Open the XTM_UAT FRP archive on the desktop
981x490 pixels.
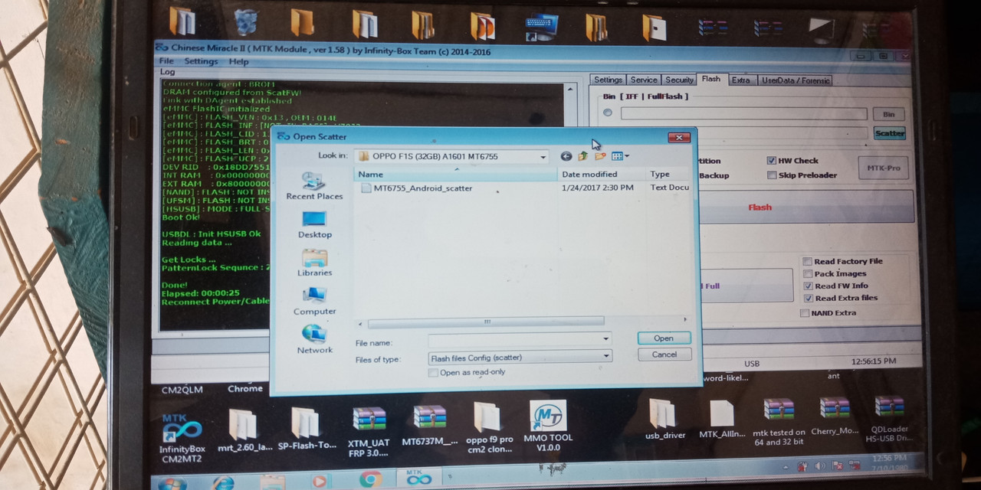(369, 430)
